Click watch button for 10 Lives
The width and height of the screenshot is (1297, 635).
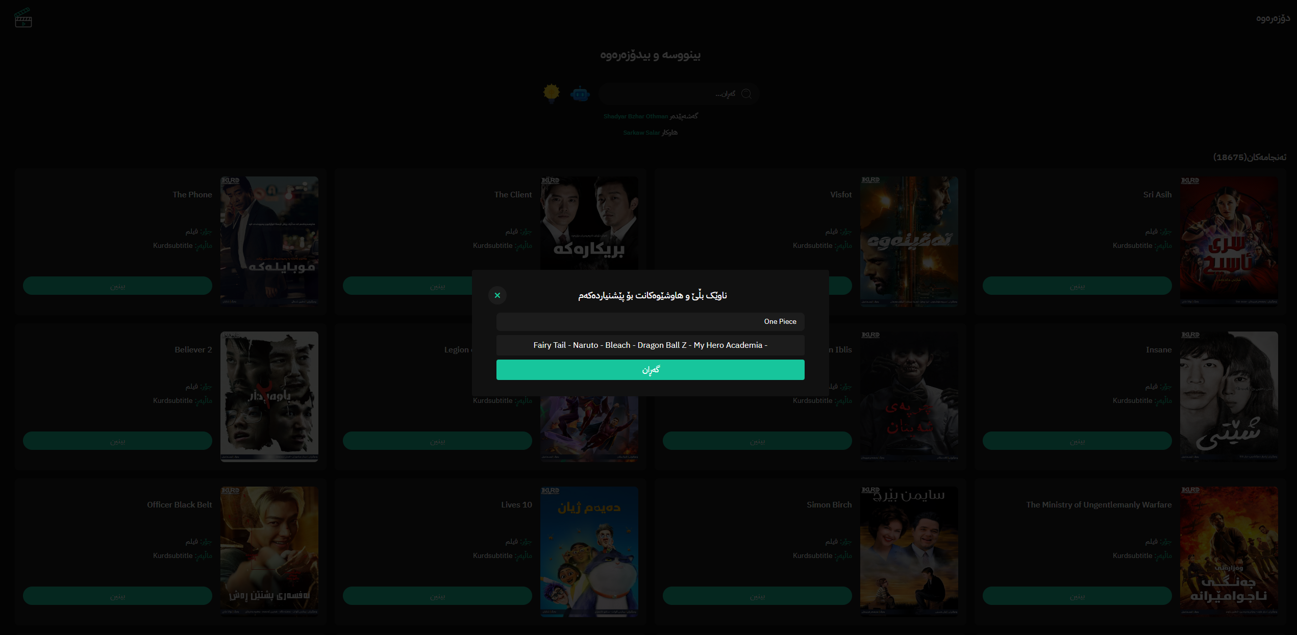pos(437,596)
